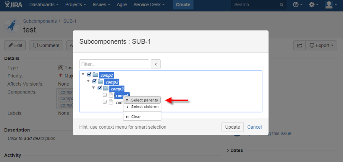Screen dimensions: 343x162
Task: Tick the comp4 checkbox
Action: point(105,95)
